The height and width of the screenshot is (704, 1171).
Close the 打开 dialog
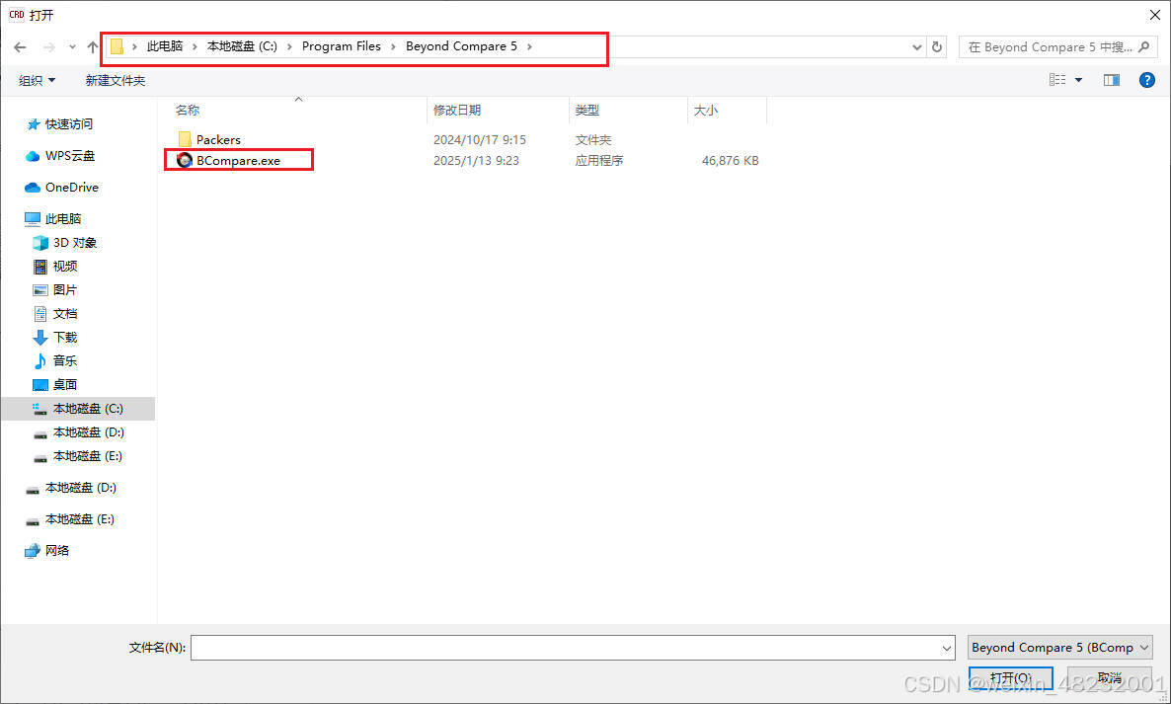[x=1154, y=14]
